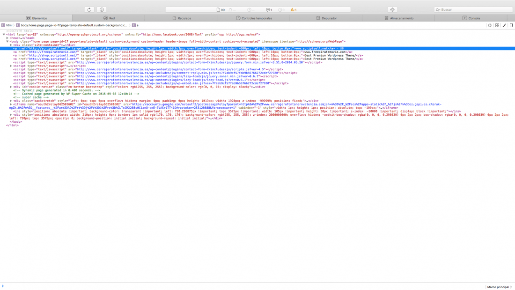
Task: Switch to the Elementos tab
Action: point(36,18)
